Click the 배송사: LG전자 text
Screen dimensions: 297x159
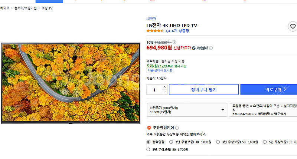156,78
